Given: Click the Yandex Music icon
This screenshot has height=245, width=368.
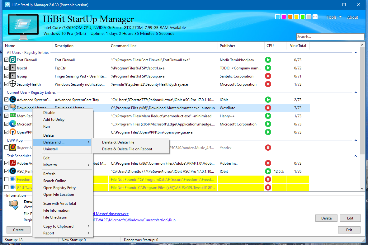Looking at the screenshot, I should (13, 147).
